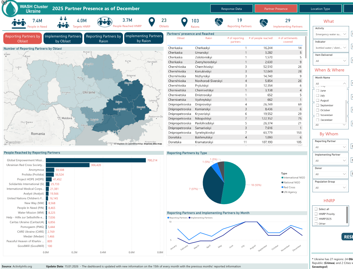This screenshot has height=269, width=353.
Task: Click the WASH Cluster water drop logo
Action: (x=10, y=8)
